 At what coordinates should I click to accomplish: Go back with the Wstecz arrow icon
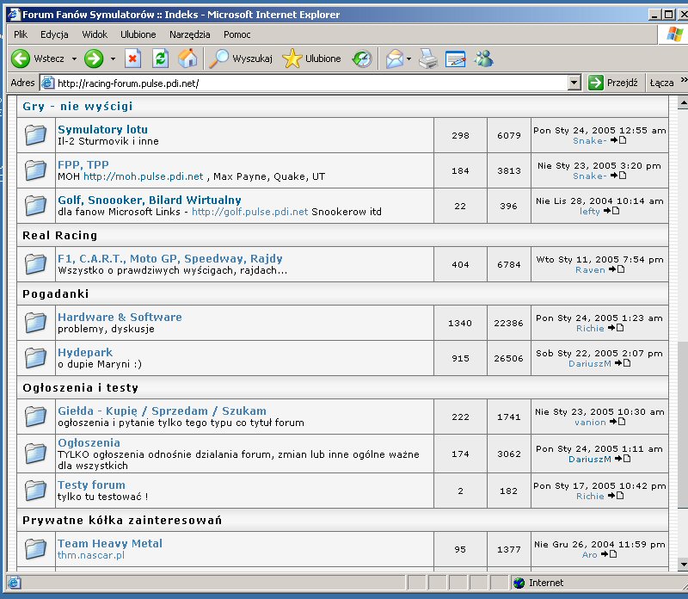21,59
